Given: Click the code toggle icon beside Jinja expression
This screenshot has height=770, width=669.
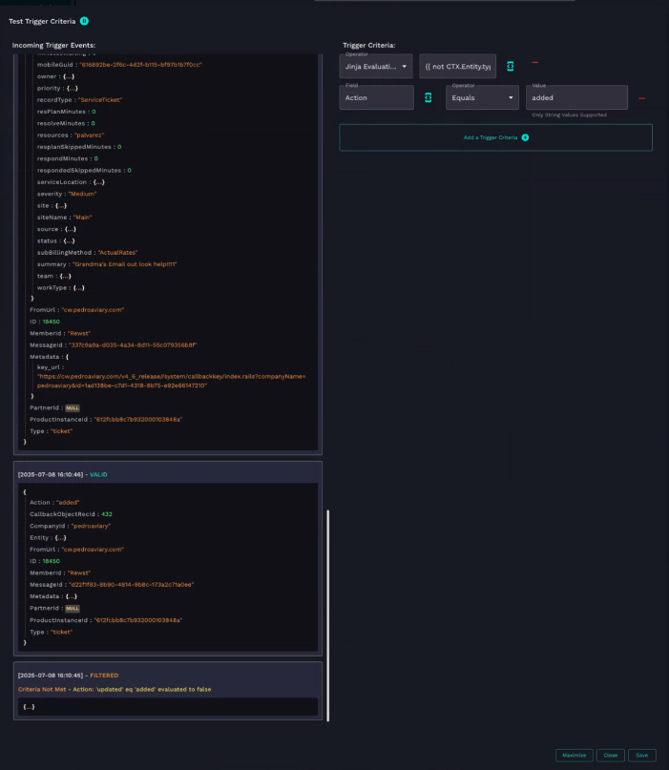Looking at the screenshot, I should pos(510,66).
